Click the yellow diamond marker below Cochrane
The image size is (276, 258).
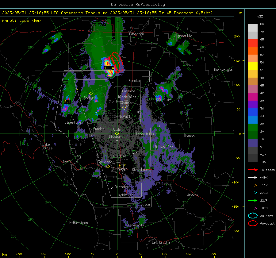(x=108, y=166)
